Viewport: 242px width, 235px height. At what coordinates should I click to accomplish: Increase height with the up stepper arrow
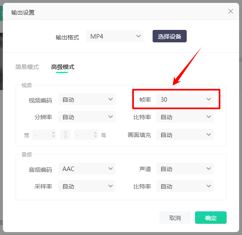[95, 133]
